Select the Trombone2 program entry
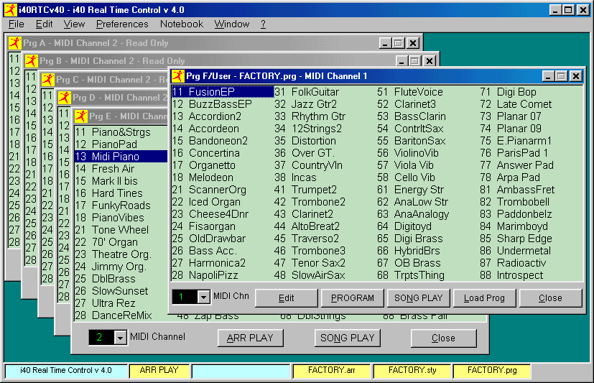The width and height of the screenshot is (594, 383). coord(318,202)
